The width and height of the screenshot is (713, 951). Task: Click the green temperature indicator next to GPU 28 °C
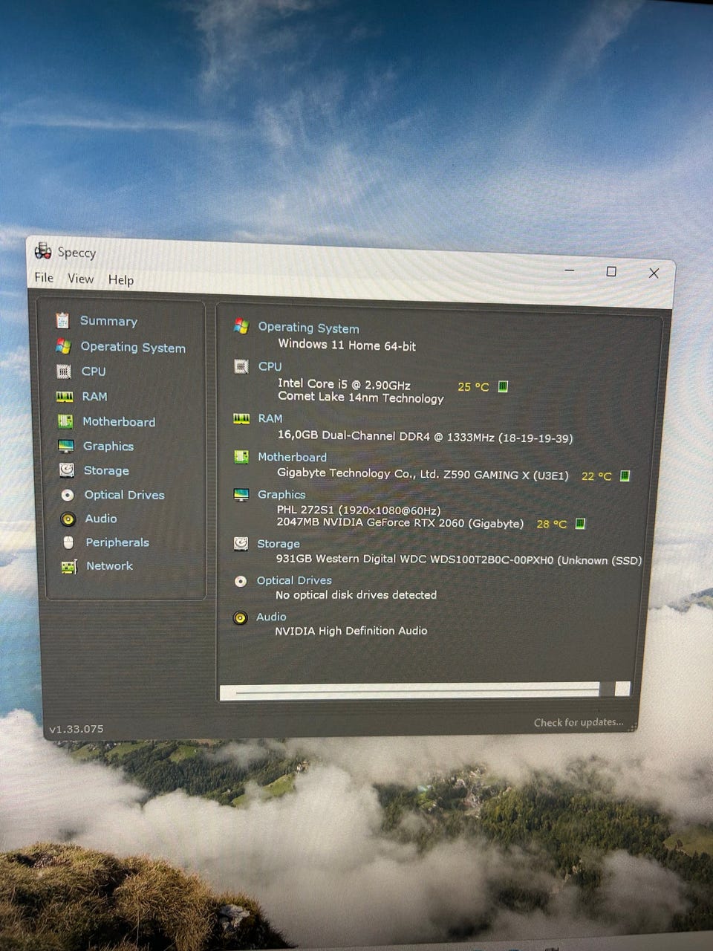point(581,524)
